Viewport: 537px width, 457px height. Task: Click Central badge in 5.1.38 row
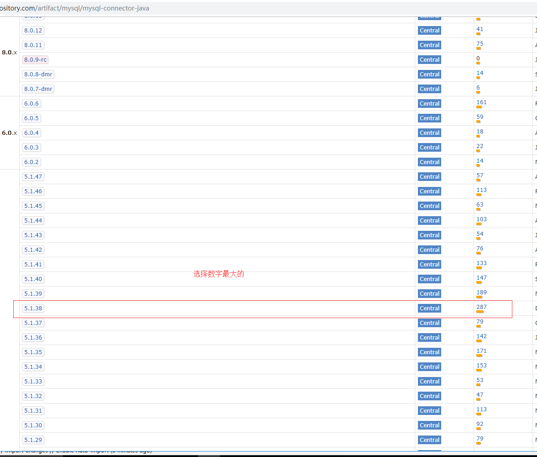pos(429,308)
